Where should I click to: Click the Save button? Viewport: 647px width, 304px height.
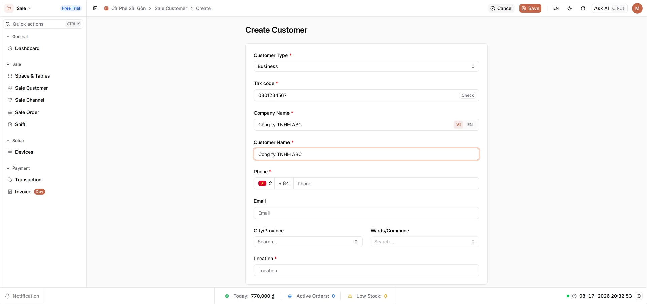[530, 8]
